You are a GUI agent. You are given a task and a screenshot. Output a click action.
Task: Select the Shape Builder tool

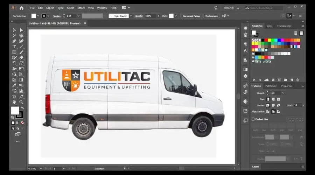pyautogui.click(x=14, y=74)
